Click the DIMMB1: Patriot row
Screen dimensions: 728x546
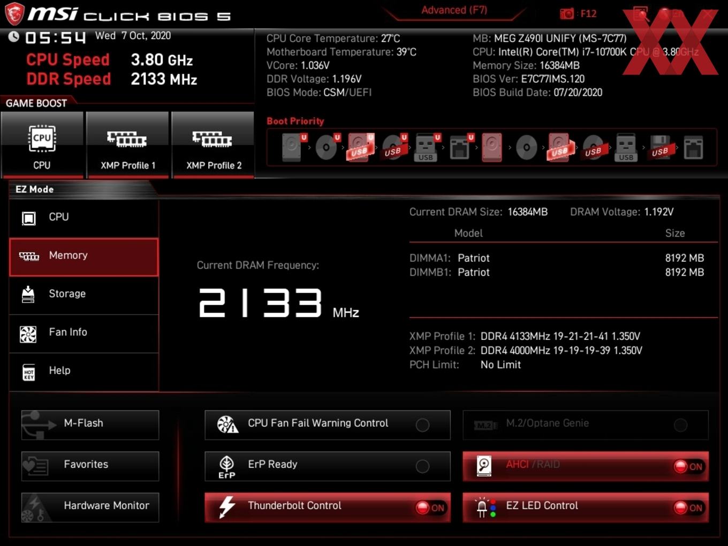pos(557,272)
